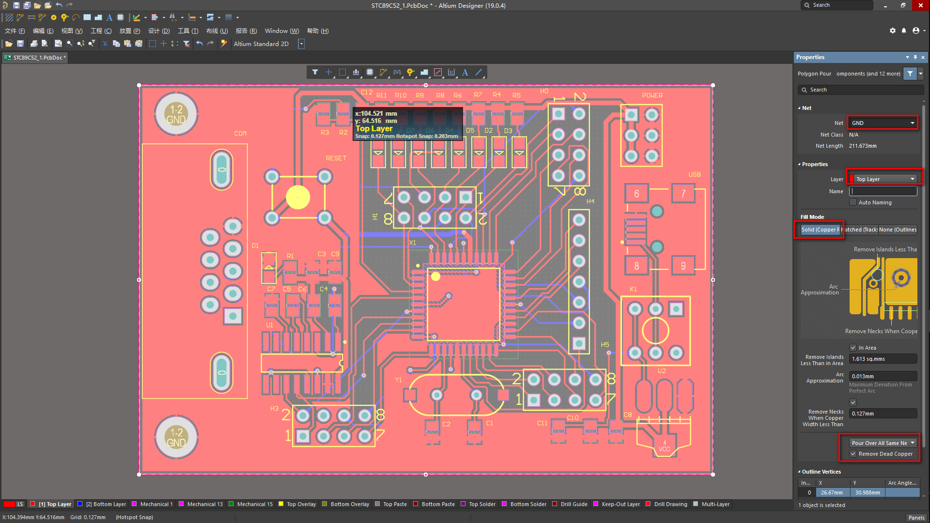Activate the active bar Filter tool
Viewport: 930px width, 523px height.
[315, 72]
